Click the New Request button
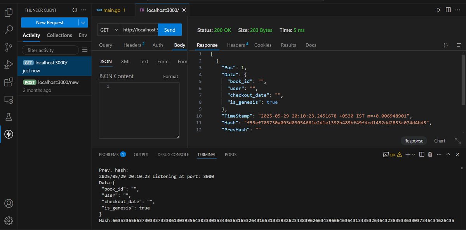This screenshot has width=466, height=230. (x=50, y=22)
